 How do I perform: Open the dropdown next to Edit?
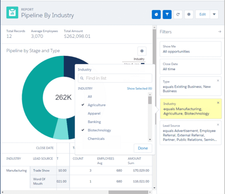214,14
